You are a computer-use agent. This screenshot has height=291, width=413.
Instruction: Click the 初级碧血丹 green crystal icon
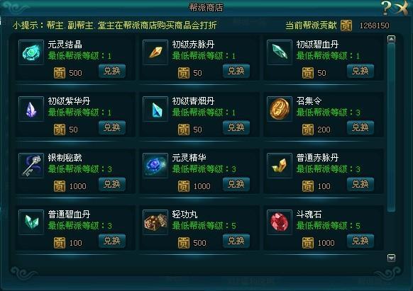[x=280, y=52]
